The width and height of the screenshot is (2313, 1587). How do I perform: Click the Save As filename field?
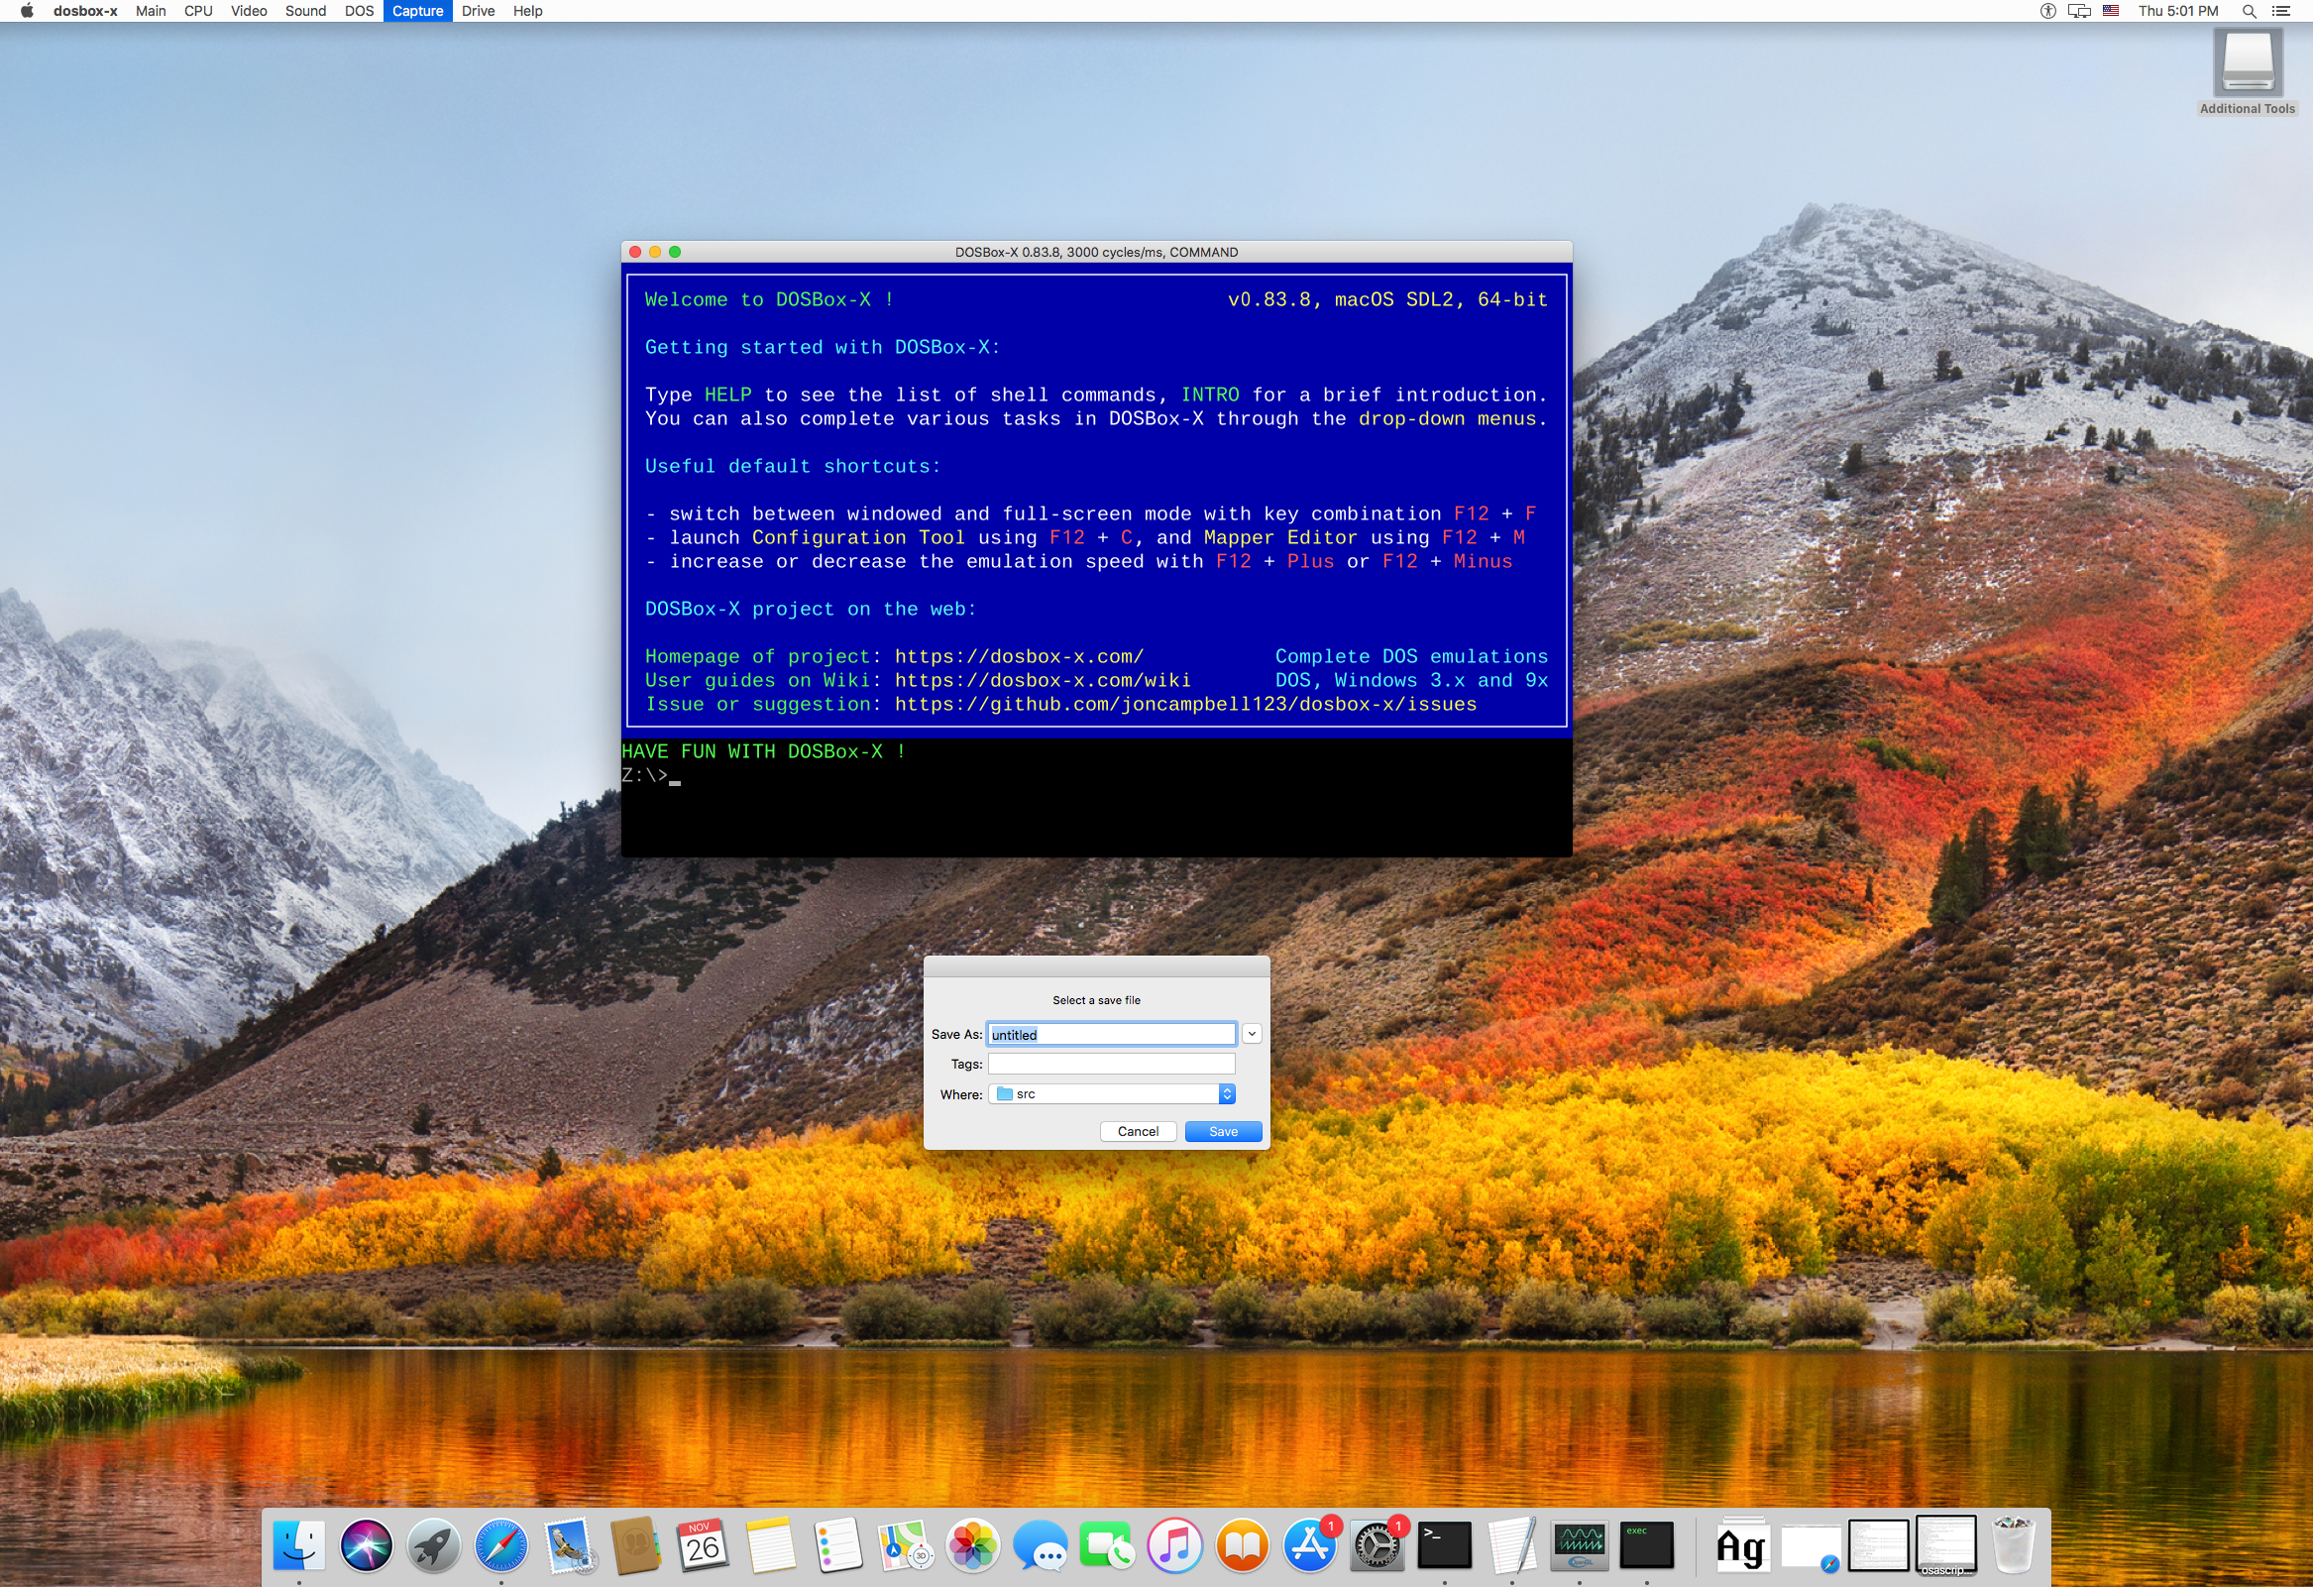click(x=1112, y=1035)
